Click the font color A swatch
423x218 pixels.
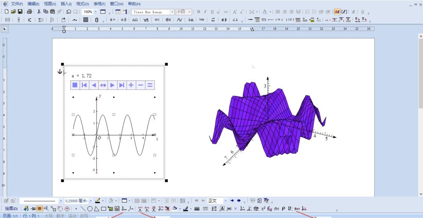(264, 12)
